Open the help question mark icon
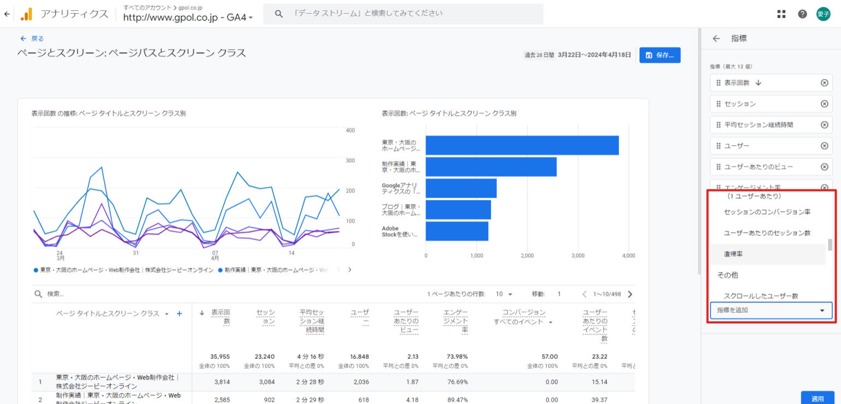Screen dimensions: 841x404 [802, 14]
